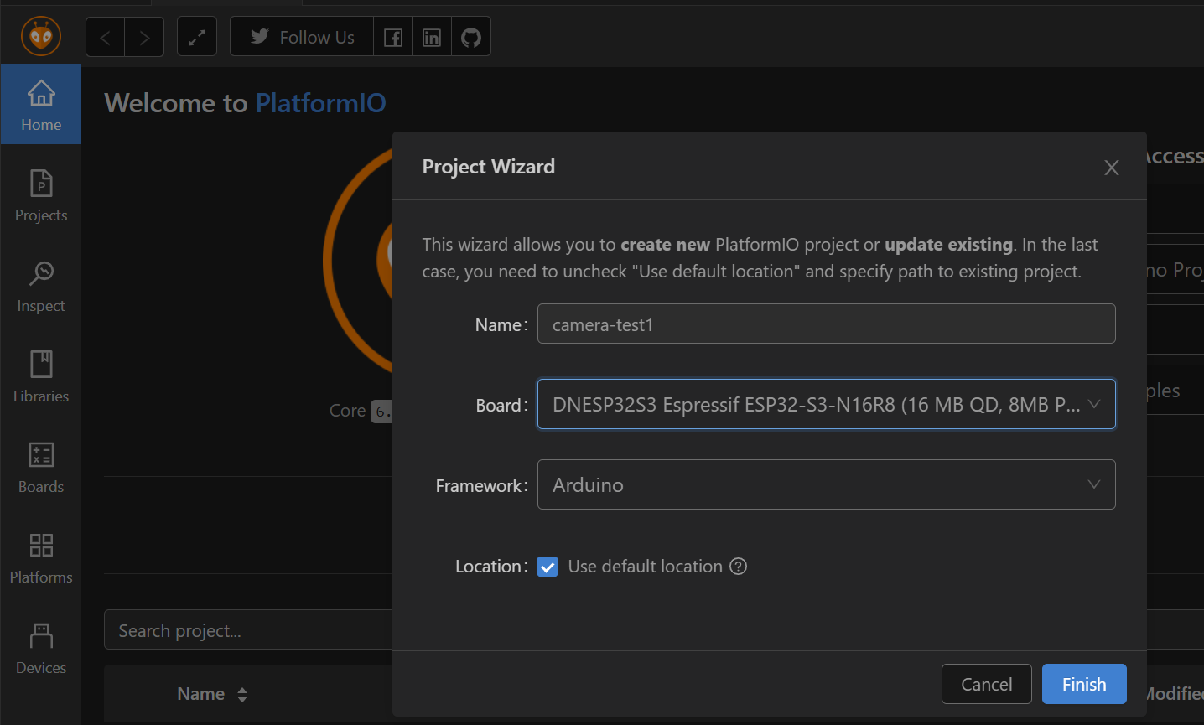1204x725 pixels.
Task: Open the GitHub icon link
Action: click(x=471, y=37)
